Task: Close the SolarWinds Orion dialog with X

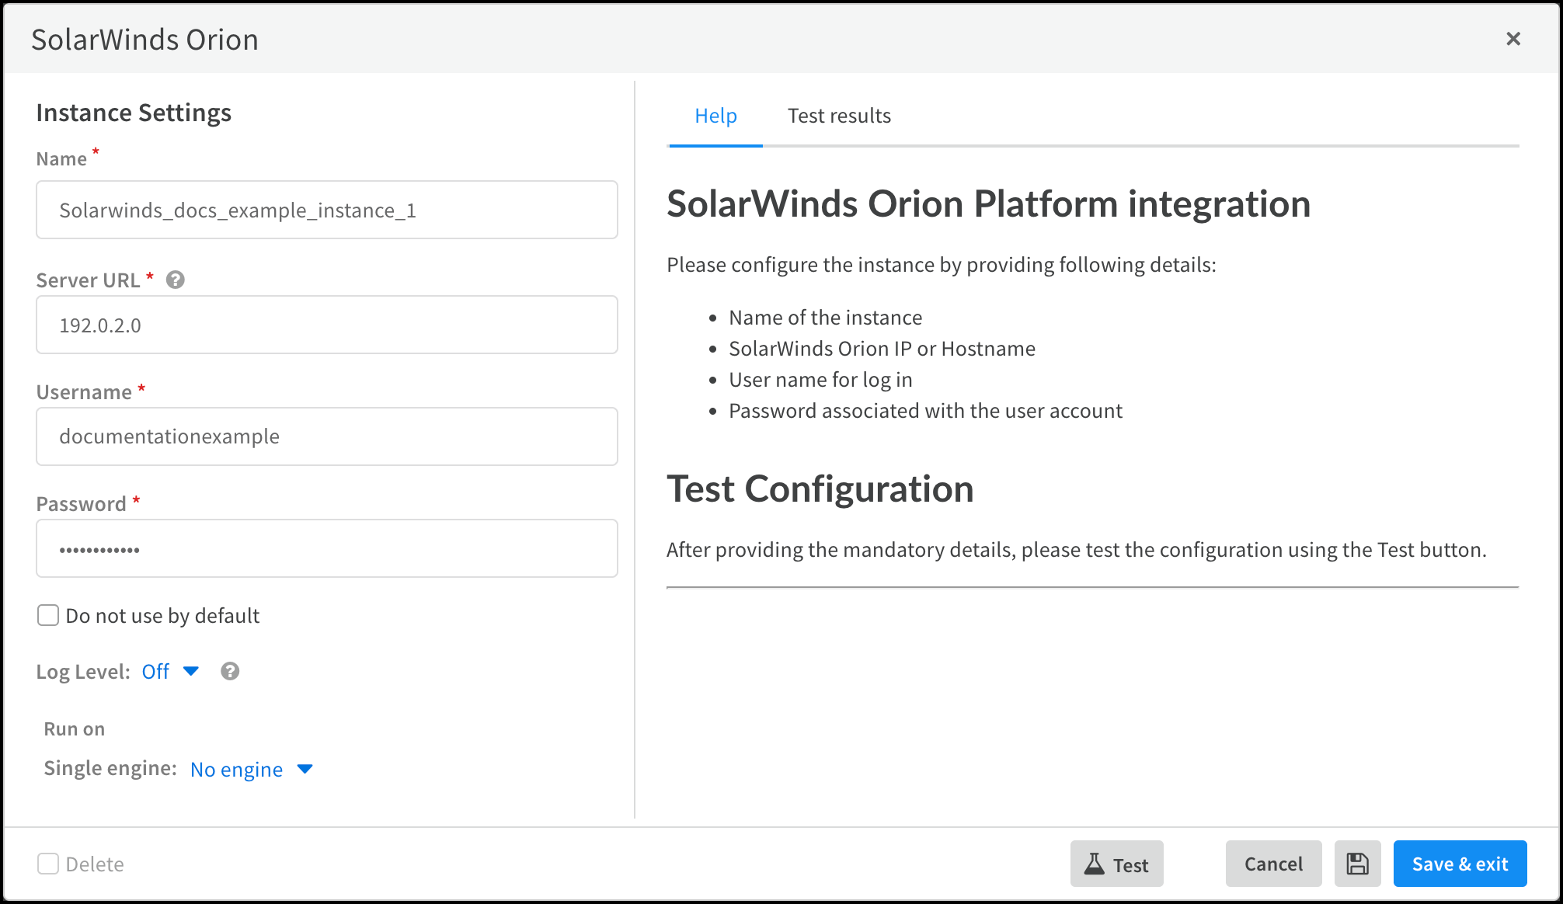Action: click(1513, 39)
